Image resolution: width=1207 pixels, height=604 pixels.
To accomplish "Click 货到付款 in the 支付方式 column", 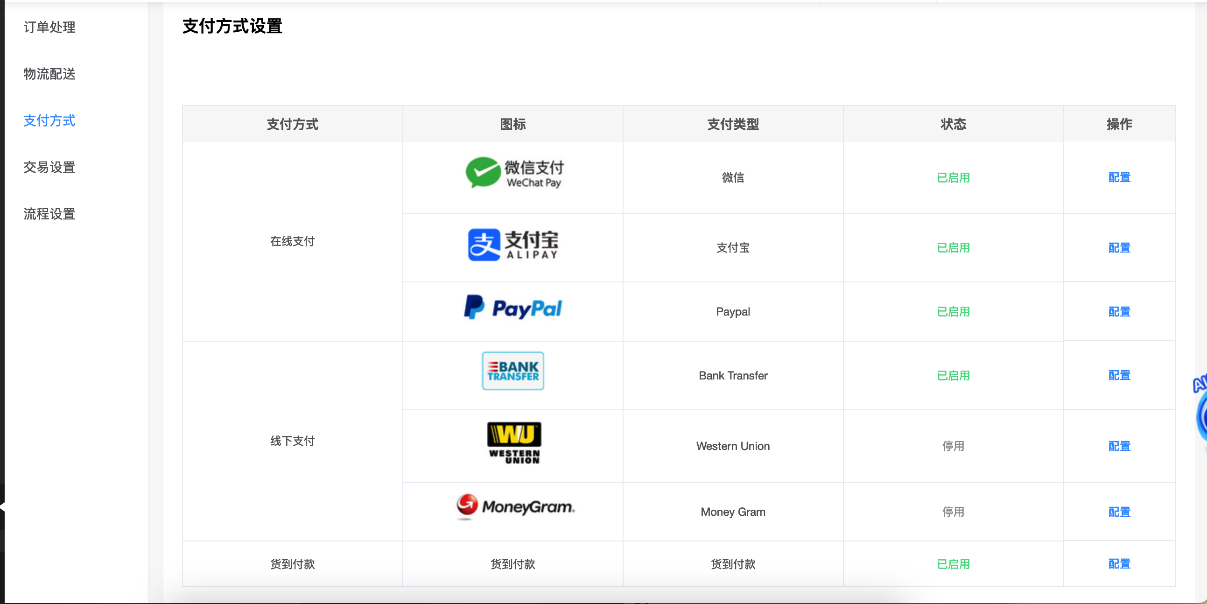I will tap(292, 564).
